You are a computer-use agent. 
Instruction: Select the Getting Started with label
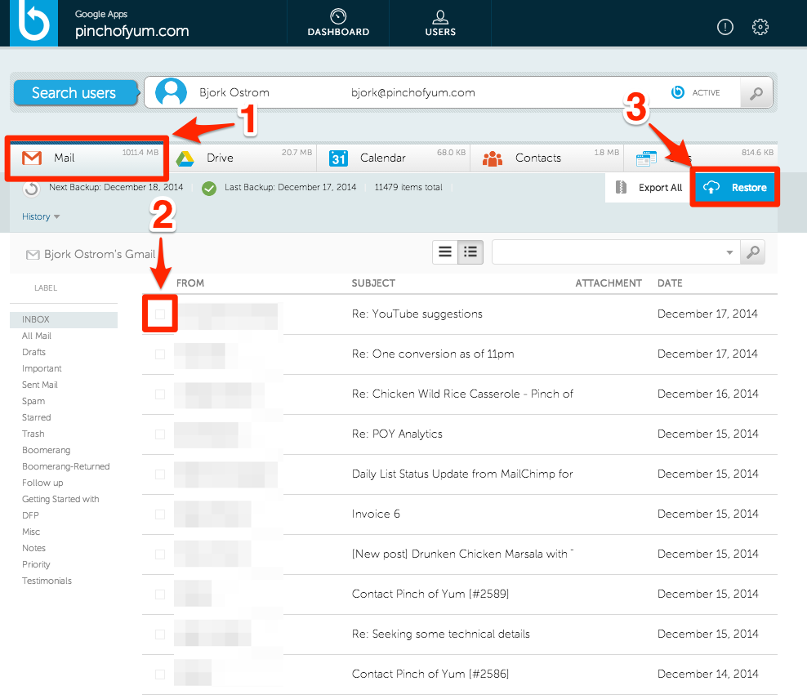pos(60,500)
